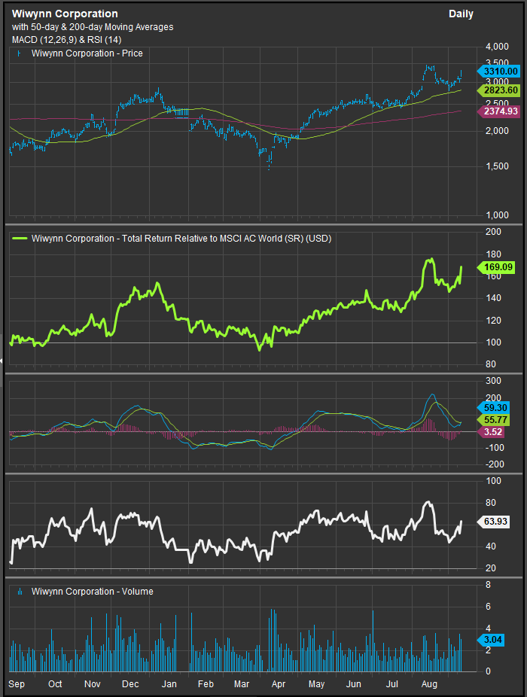Click the Sep label on time axis

click(x=16, y=684)
